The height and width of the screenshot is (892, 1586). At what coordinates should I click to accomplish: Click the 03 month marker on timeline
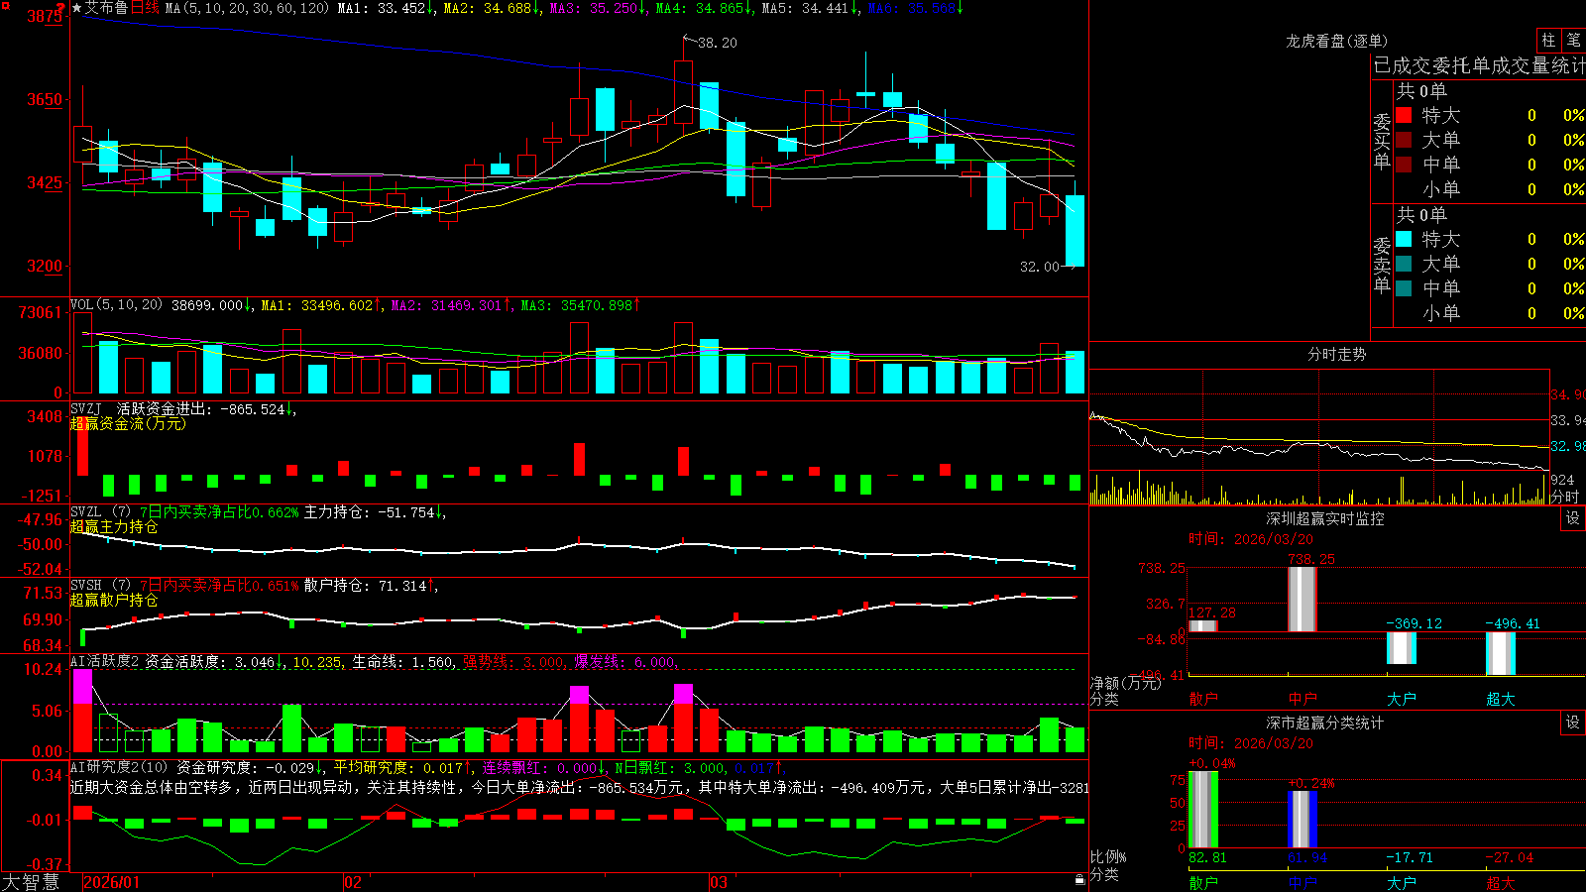coord(719,882)
